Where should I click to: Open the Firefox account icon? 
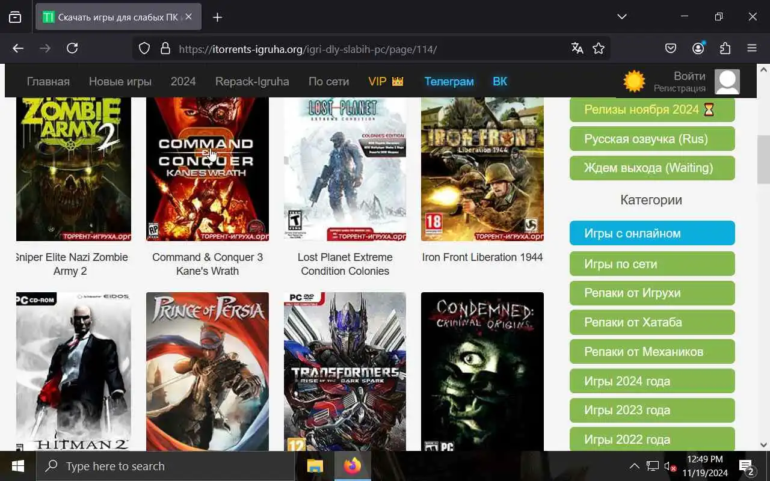click(698, 49)
